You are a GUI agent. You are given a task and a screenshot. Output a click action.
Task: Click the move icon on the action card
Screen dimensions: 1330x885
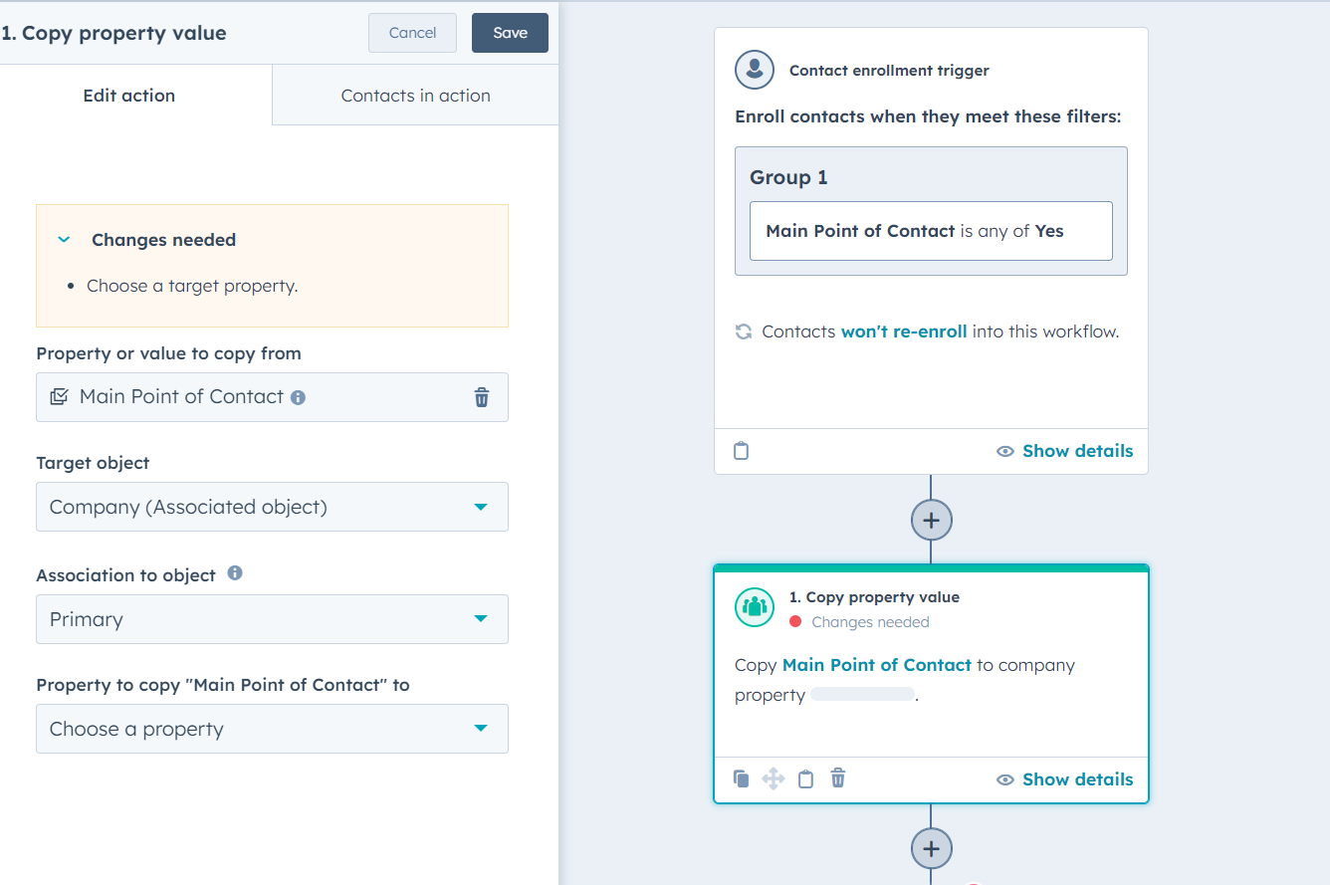click(774, 778)
